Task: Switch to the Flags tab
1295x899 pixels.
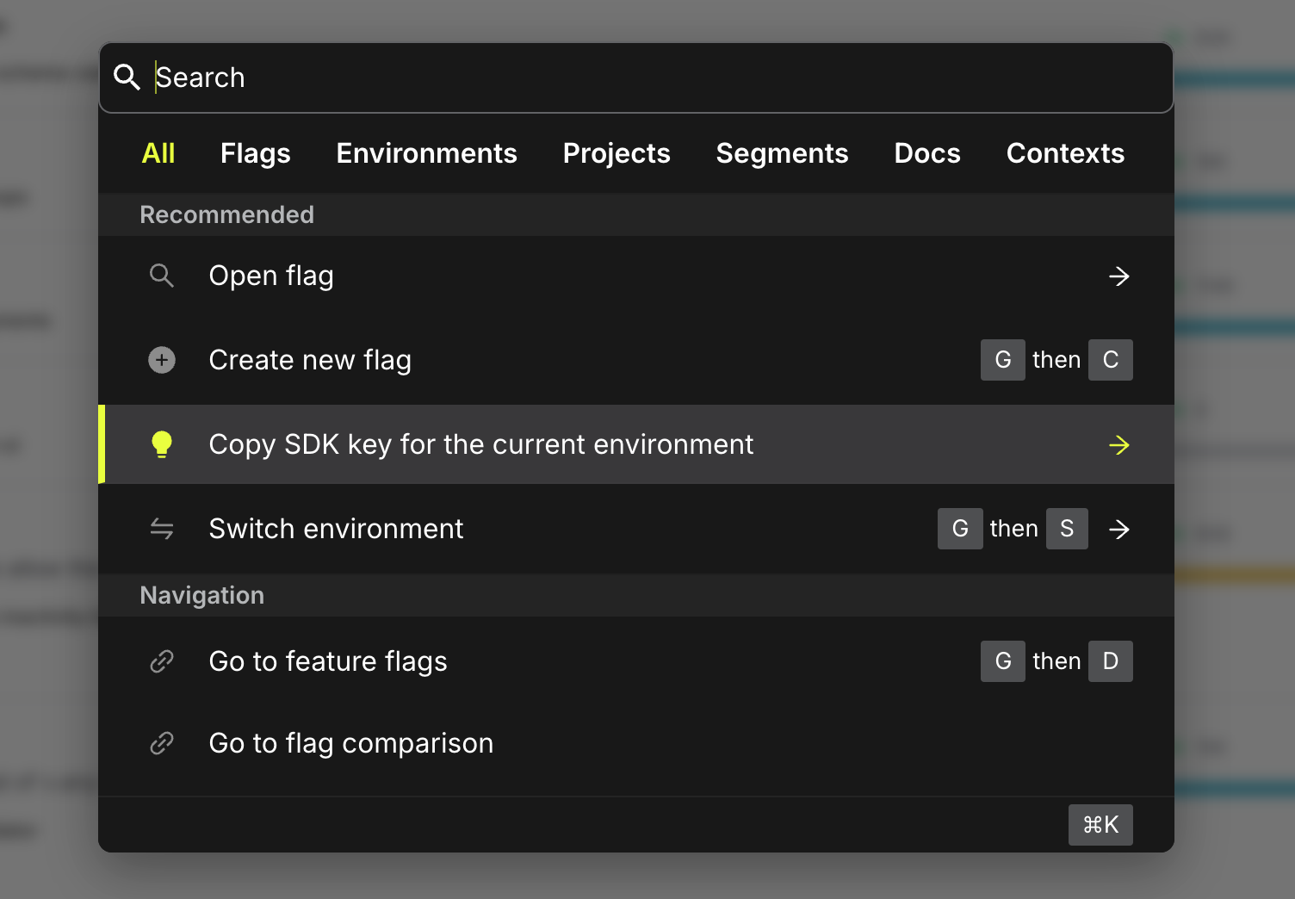Action: click(x=255, y=153)
